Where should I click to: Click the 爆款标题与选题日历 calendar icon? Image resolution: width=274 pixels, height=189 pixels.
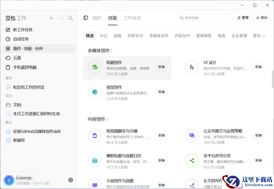[95, 160]
